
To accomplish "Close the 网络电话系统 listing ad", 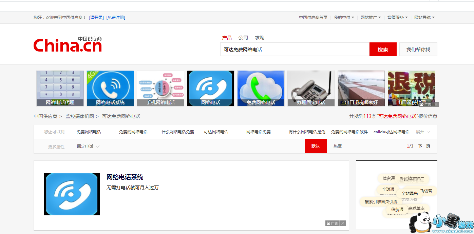I will pos(343,223).
